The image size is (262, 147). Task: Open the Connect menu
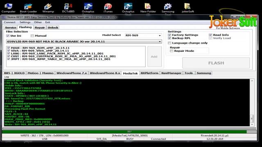(x=10, y=22)
